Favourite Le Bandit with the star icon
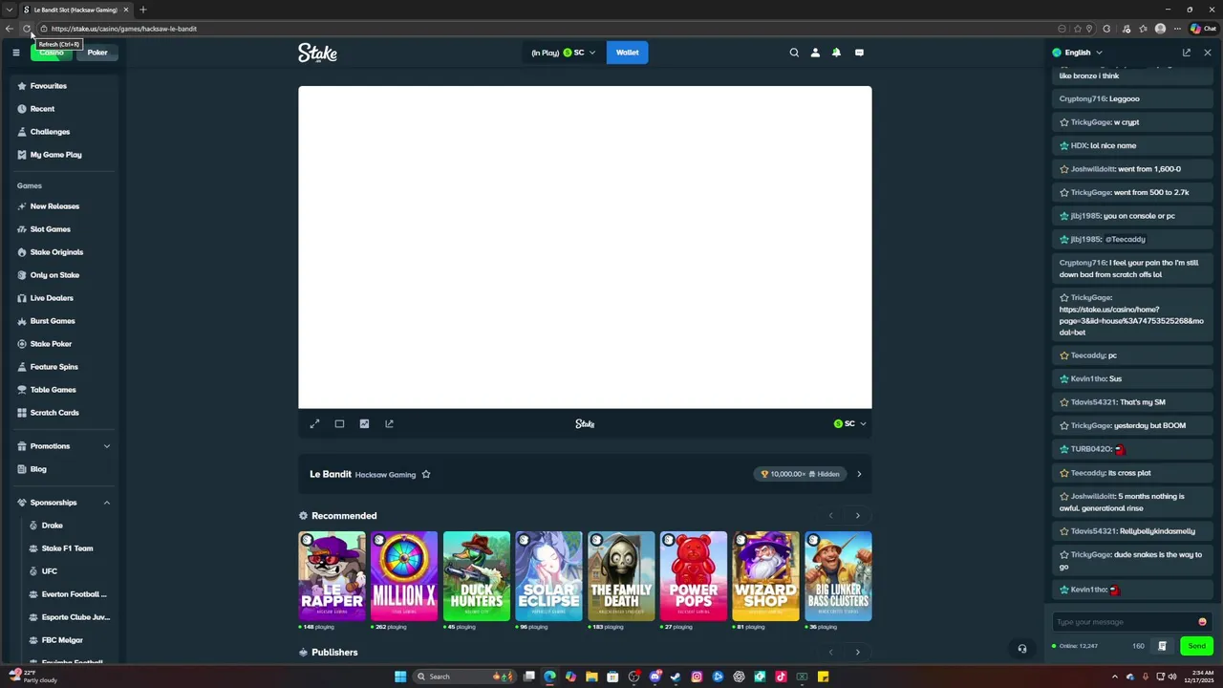The image size is (1223, 688). (x=426, y=474)
